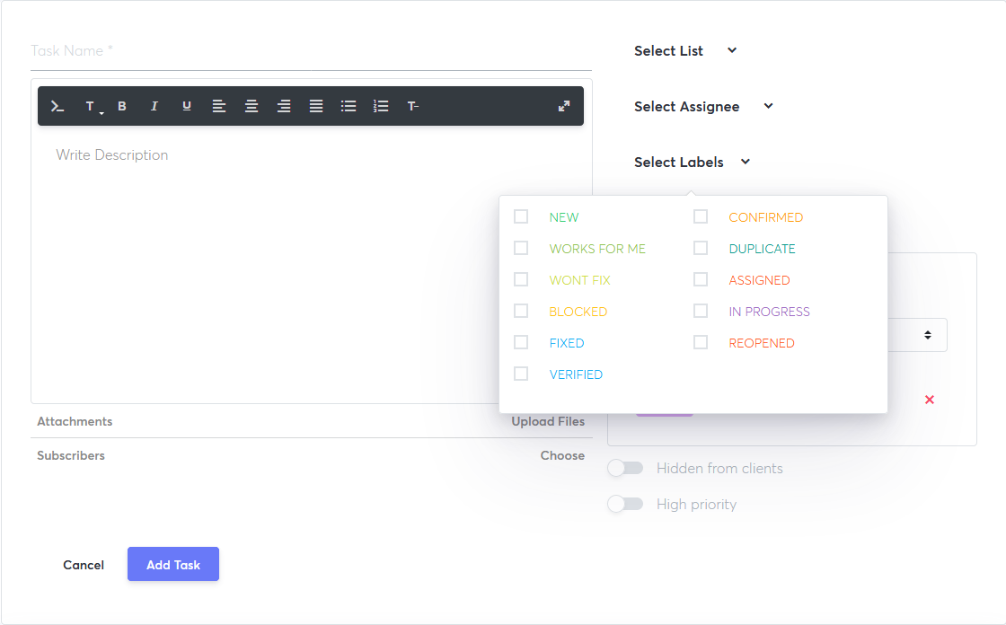Check the ASSIGNED label checkbox
Viewport: 1006px width, 625px height.
(701, 280)
